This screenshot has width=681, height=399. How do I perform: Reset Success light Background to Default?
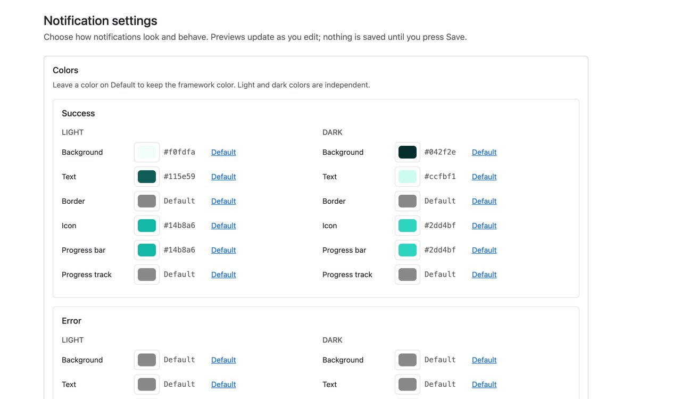pos(223,152)
